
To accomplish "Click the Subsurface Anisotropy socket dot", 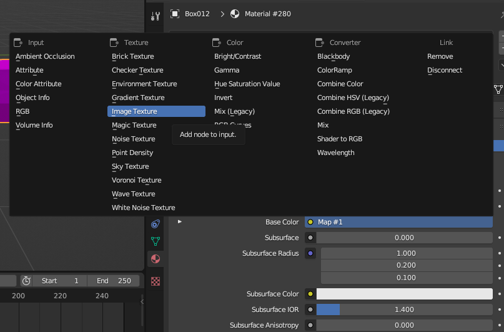I will point(310,325).
